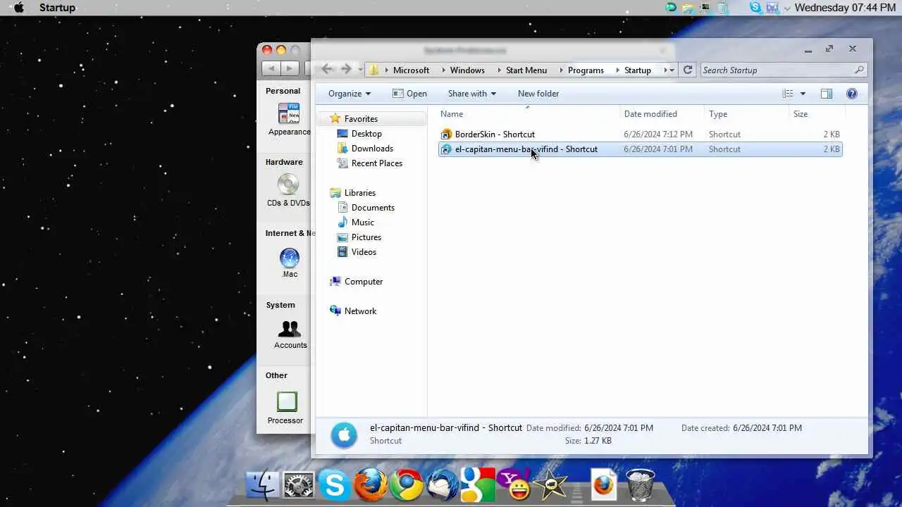Open the Organize menu
Image resolution: width=902 pixels, height=507 pixels.
tap(349, 94)
